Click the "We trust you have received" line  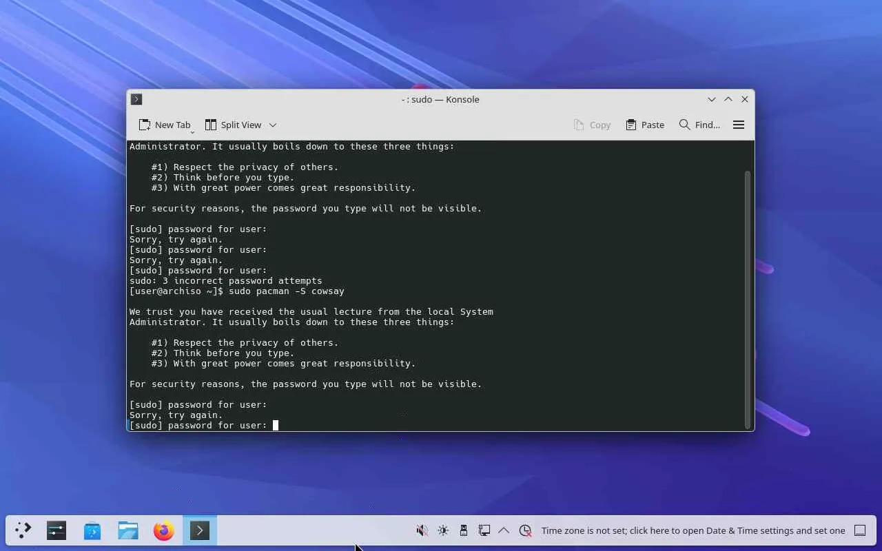(x=311, y=311)
